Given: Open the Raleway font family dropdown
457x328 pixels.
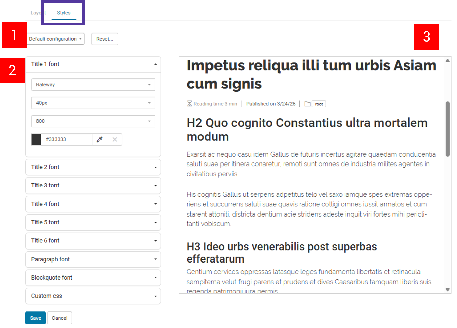Looking at the screenshot, I should click(x=93, y=85).
